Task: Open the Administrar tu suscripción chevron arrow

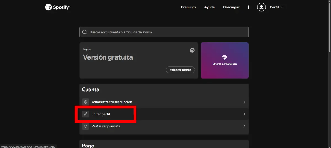Action: tap(244, 102)
